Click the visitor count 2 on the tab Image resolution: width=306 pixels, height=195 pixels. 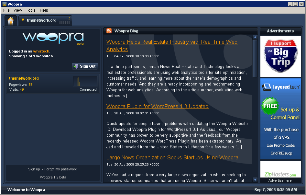click(x=69, y=19)
